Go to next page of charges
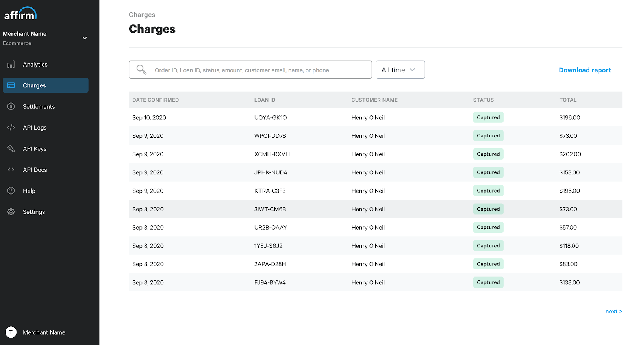The width and height of the screenshot is (630, 345). pyautogui.click(x=613, y=311)
